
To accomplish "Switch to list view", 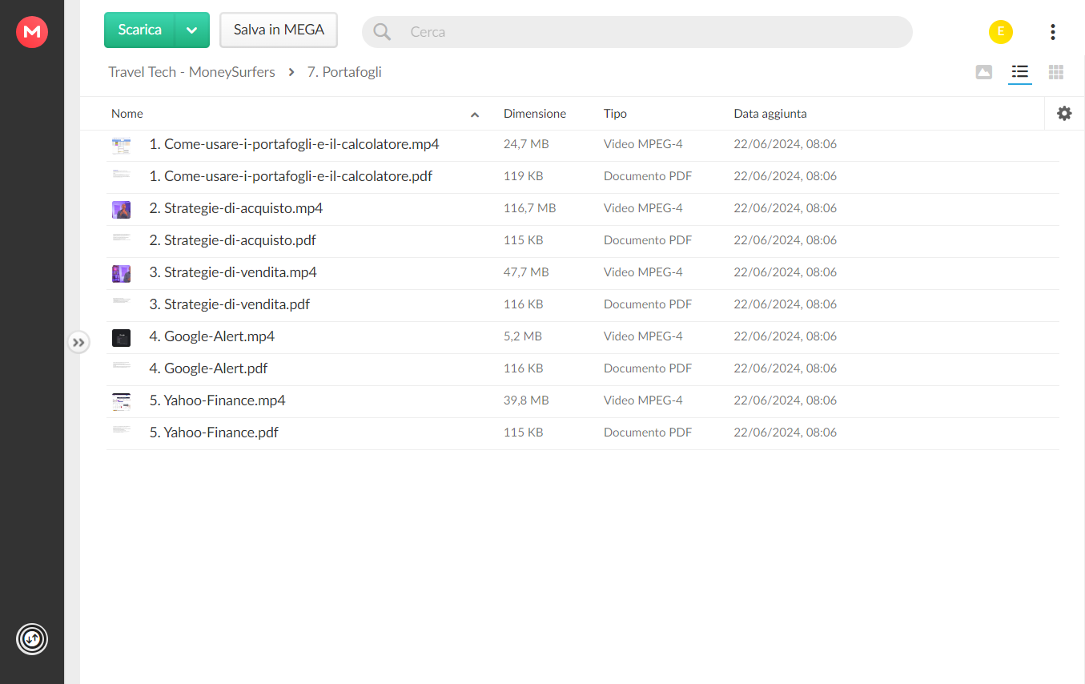I will [1019, 72].
